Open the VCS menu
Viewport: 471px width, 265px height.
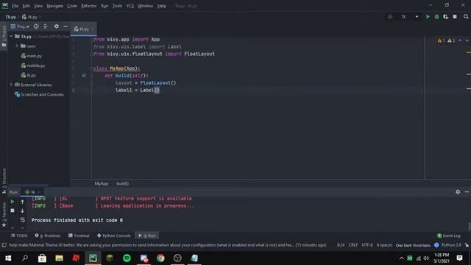pyautogui.click(x=130, y=6)
